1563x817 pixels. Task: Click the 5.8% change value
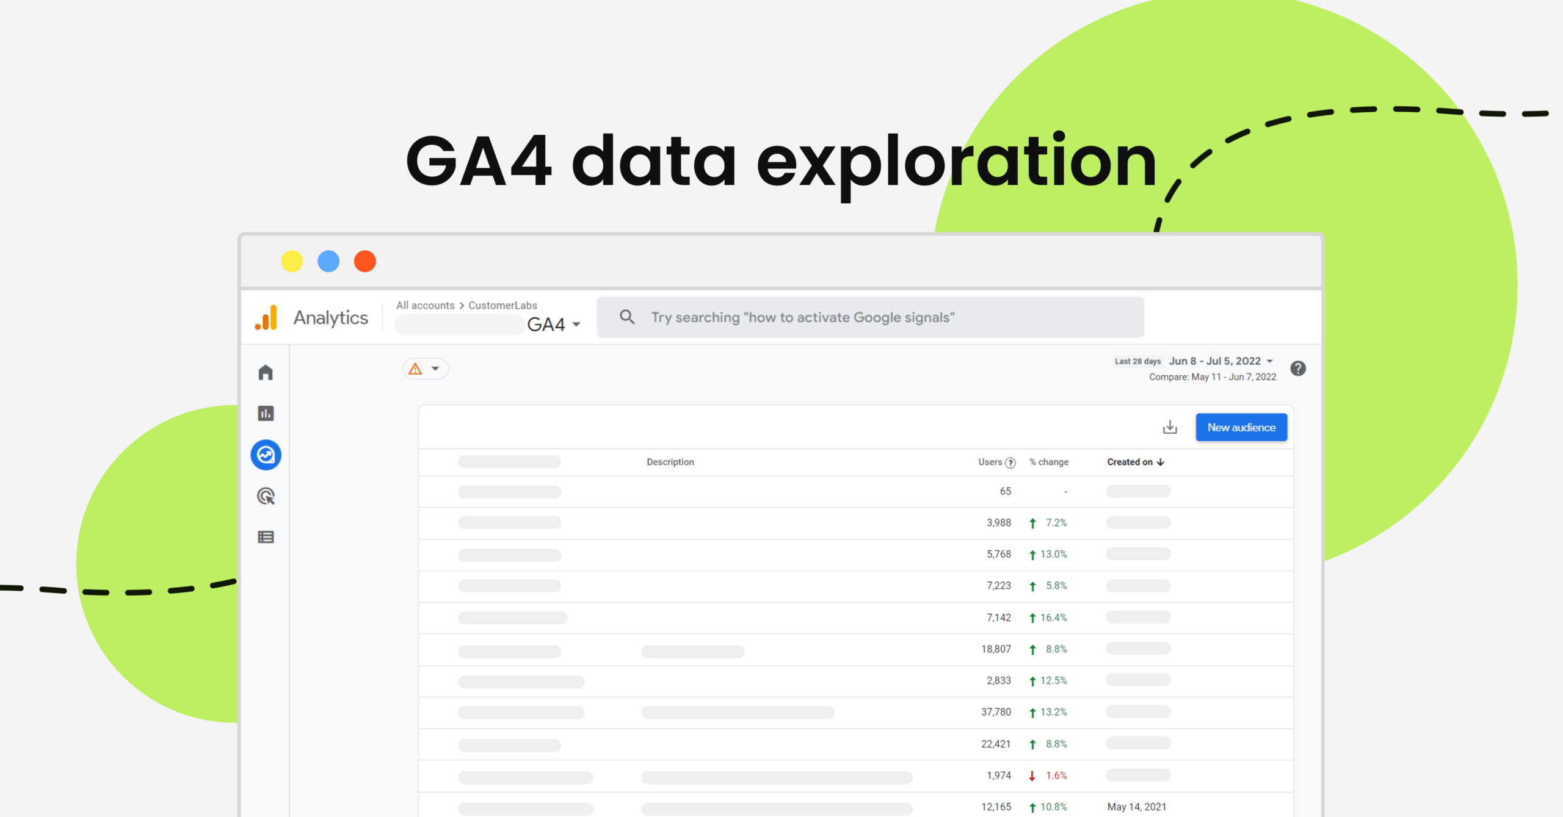tap(1056, 586)
